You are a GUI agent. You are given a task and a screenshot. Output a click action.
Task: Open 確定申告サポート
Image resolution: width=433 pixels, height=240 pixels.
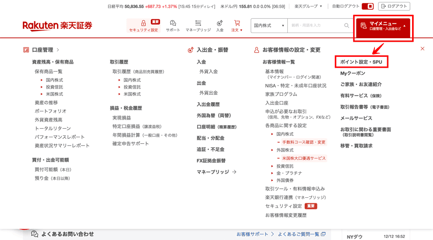tap(130, 143)
